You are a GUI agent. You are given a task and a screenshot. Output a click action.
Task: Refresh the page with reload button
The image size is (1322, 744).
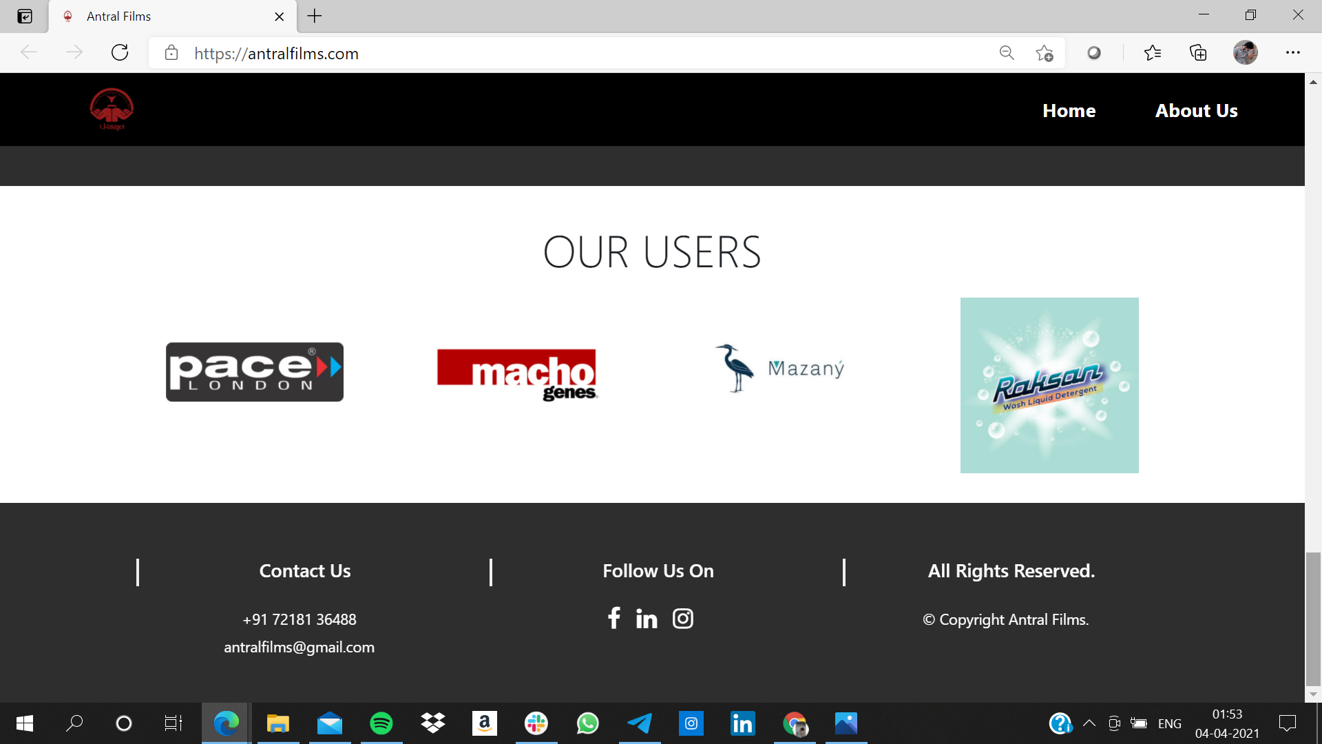[x=120, y=53]
